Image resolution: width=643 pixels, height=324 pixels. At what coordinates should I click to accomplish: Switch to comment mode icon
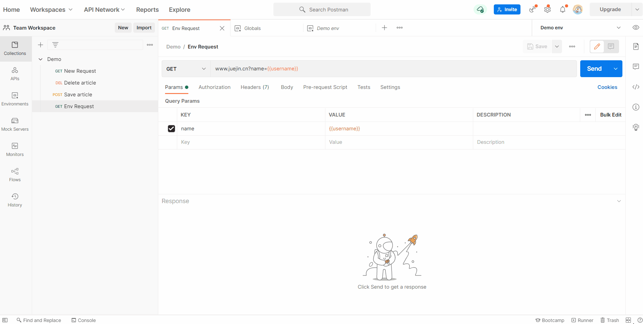tap(611, 46)
